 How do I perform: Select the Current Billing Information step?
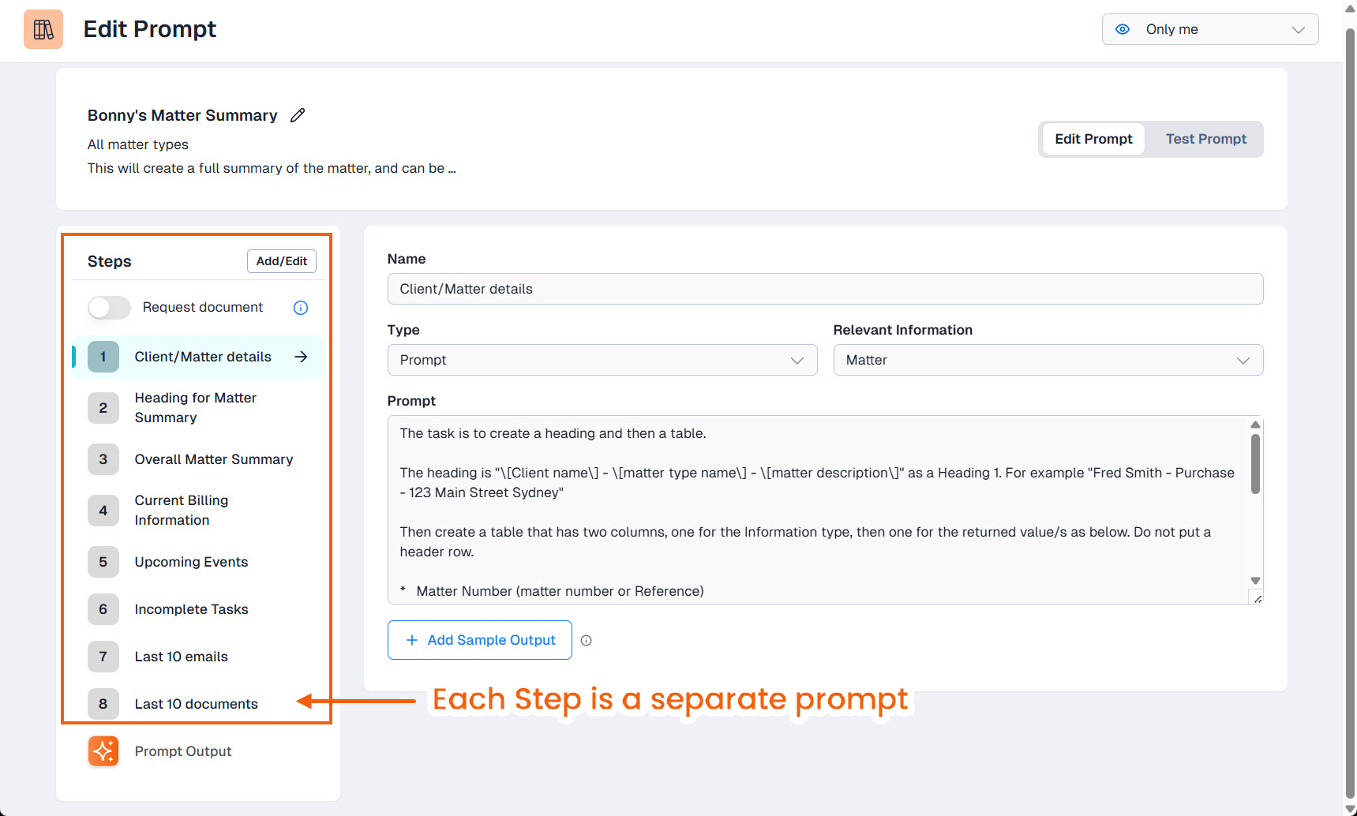[x=182, y=511]
